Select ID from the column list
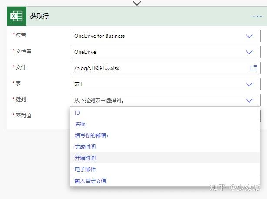Viewport: 267px width, 199px height. coord(77,113)
